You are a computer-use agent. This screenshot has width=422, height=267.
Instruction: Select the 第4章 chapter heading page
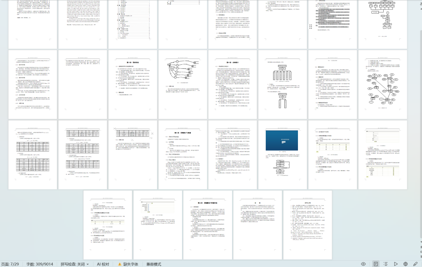pyautogui.click(x=232, y=84)
